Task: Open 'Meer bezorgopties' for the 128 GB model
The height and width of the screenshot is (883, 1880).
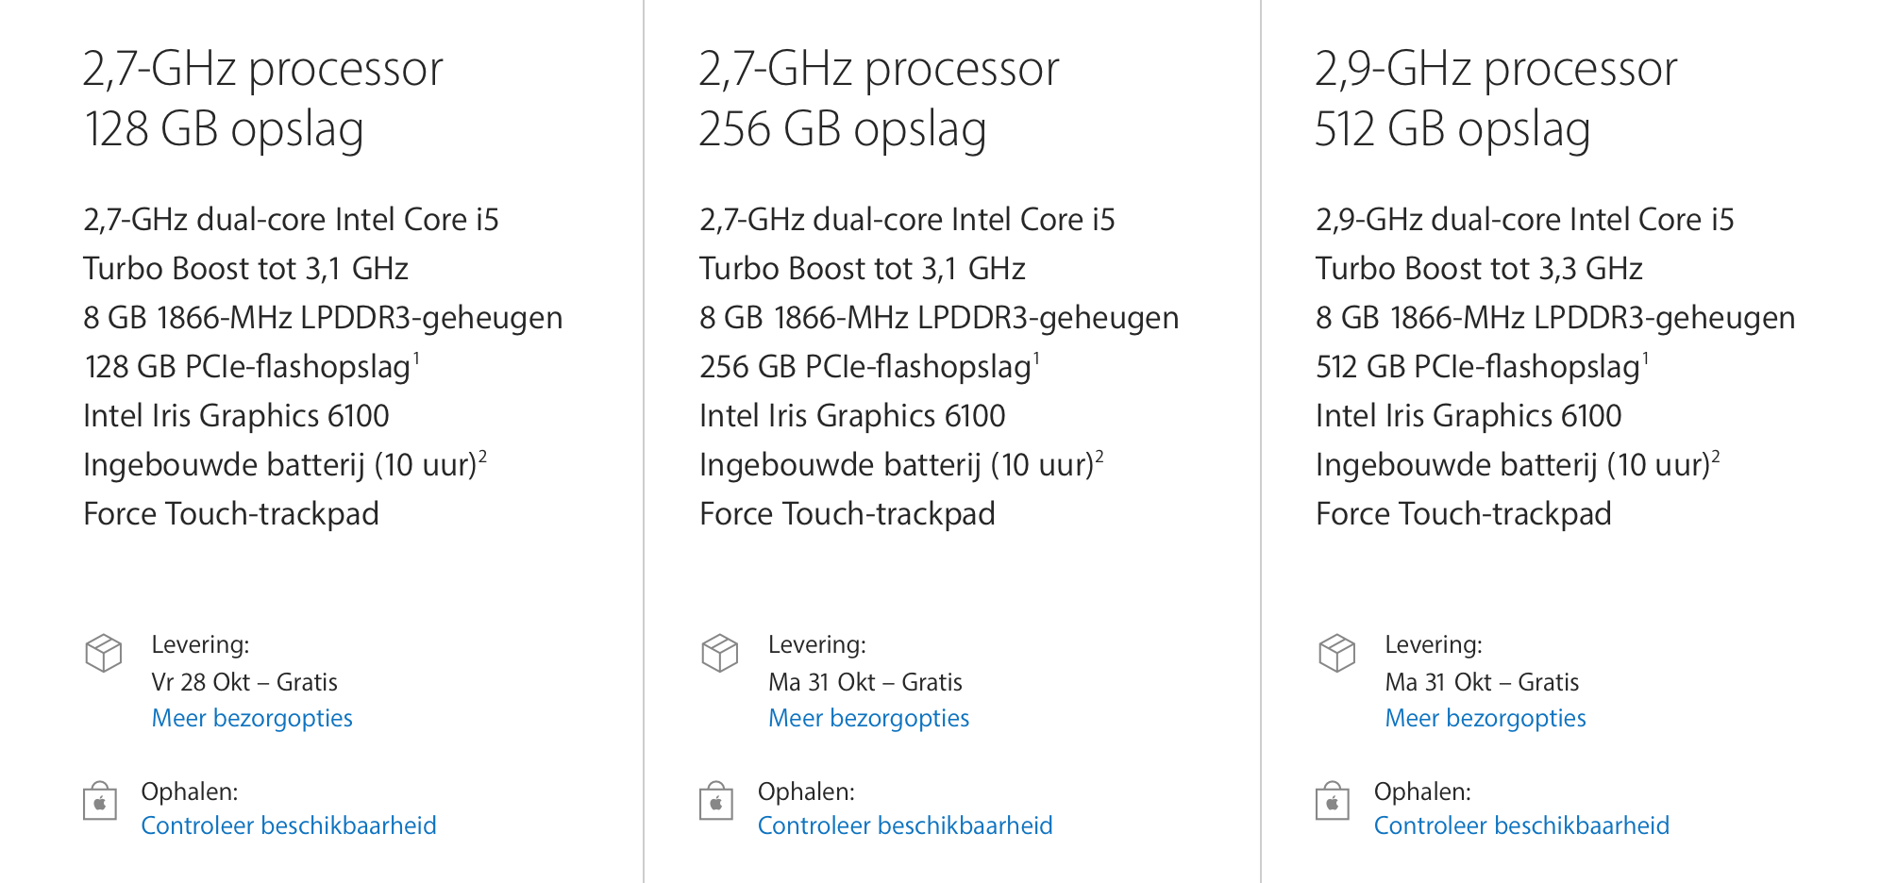Action: tap(252, 719)
